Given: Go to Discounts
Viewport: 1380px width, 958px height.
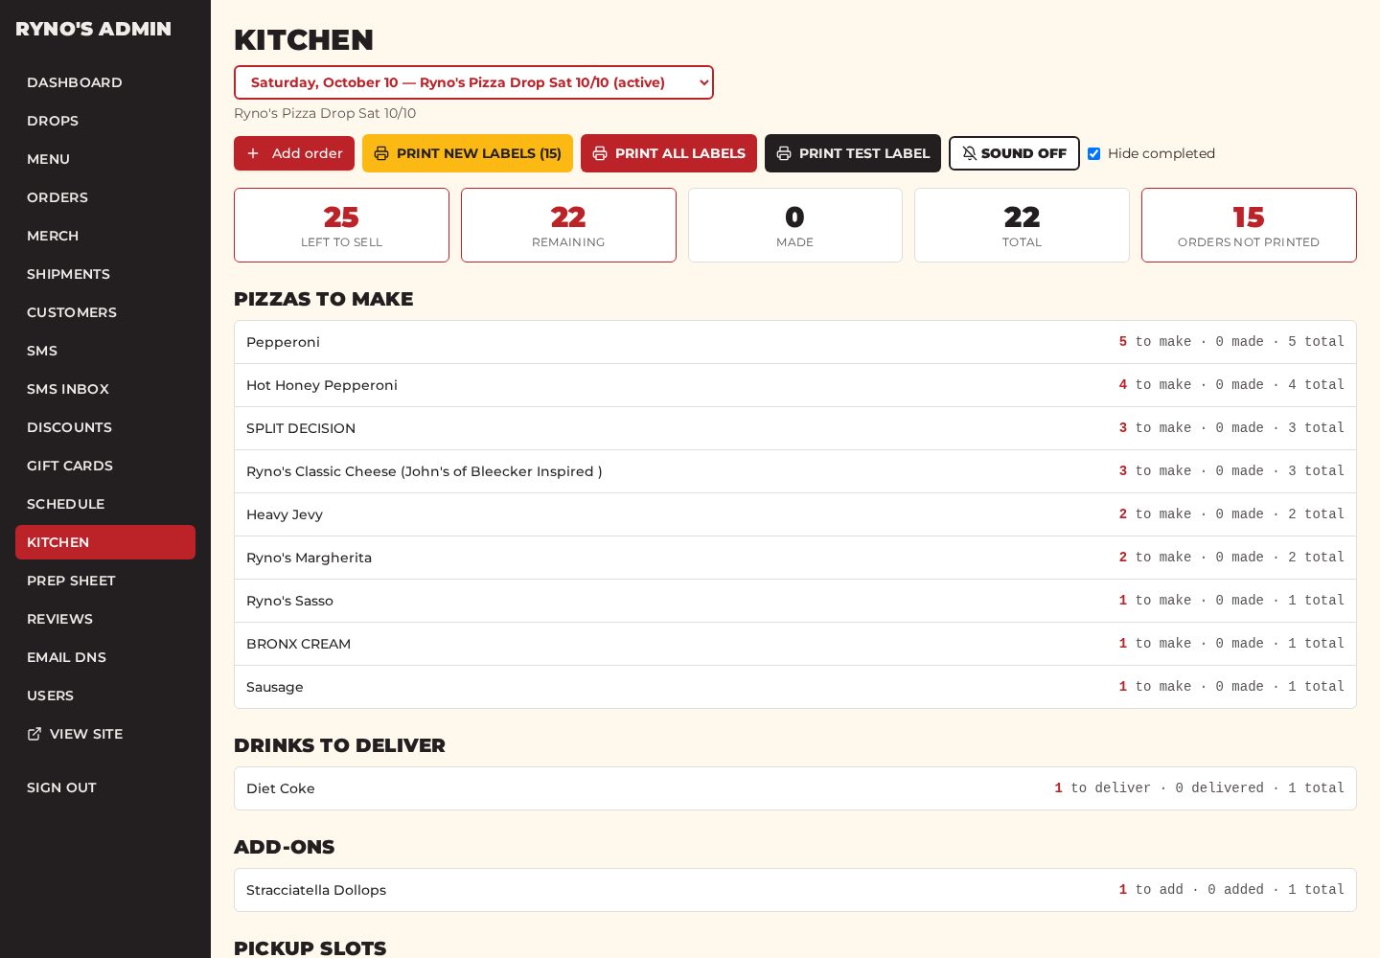Looking at the screenshot, I should (105, 427).
